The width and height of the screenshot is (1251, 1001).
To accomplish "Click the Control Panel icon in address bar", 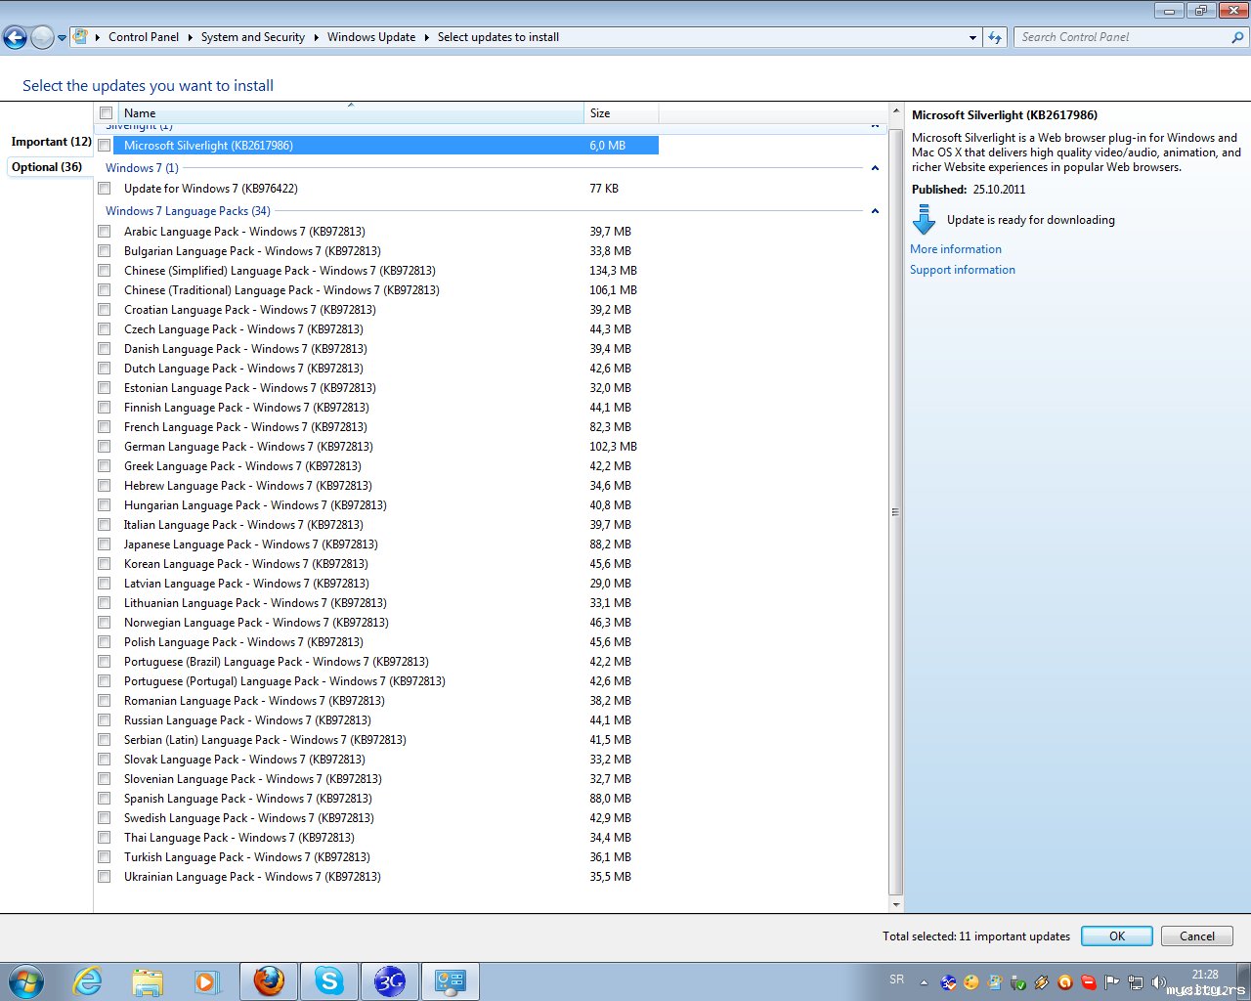I will 81,37.
